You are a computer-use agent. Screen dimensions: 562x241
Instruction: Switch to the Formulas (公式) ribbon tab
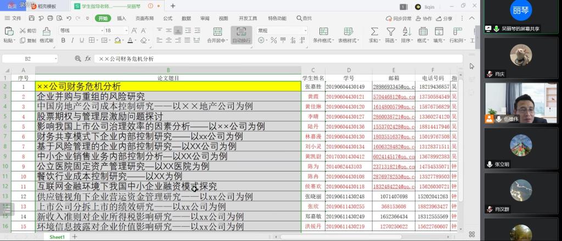167,18
